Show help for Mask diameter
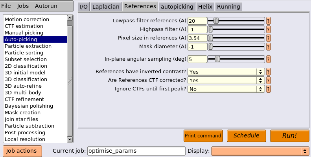The width and height of the screenshot is (311, 157). [269, 47]
